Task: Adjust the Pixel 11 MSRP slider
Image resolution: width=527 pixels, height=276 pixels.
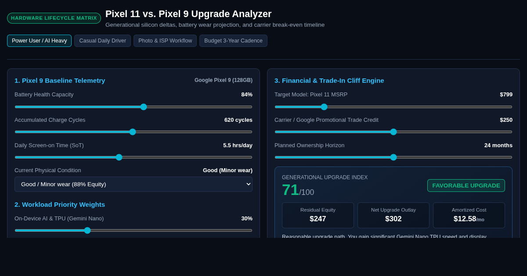Action: (393, 107)
